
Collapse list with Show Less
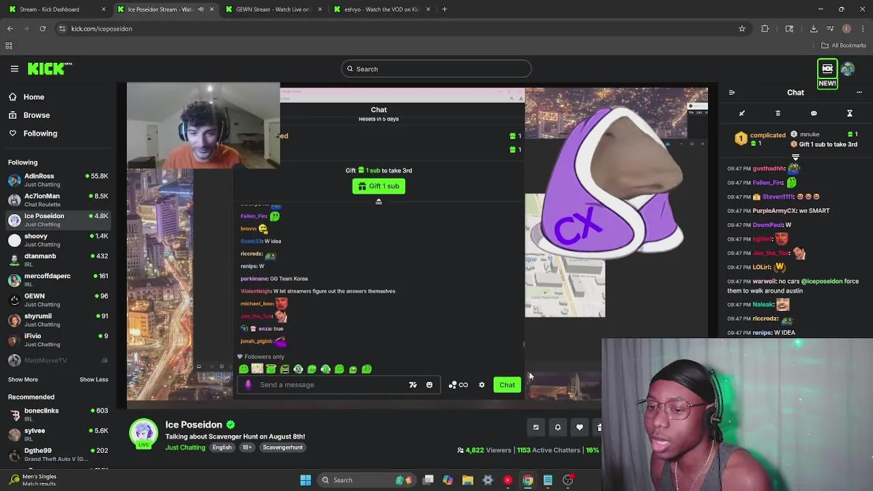coord(94,380)
